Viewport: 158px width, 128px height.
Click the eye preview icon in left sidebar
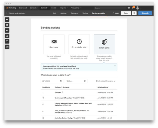7,19
